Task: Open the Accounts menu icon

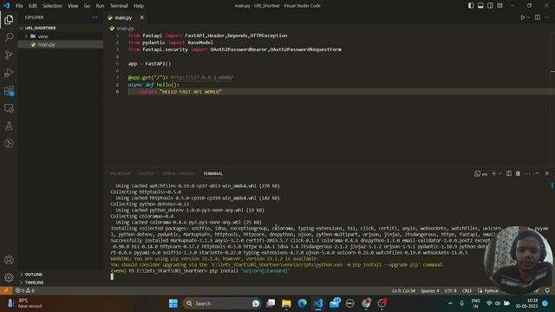Action: point(9,260)
